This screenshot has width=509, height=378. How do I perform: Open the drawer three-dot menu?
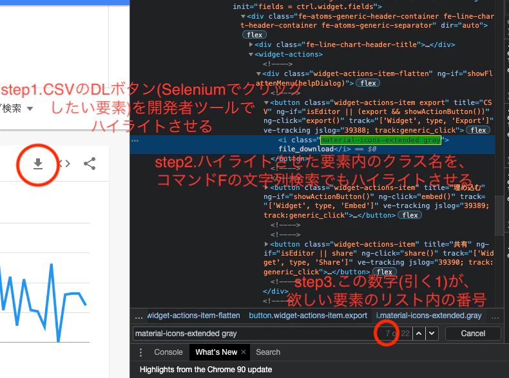pos(140,352)
